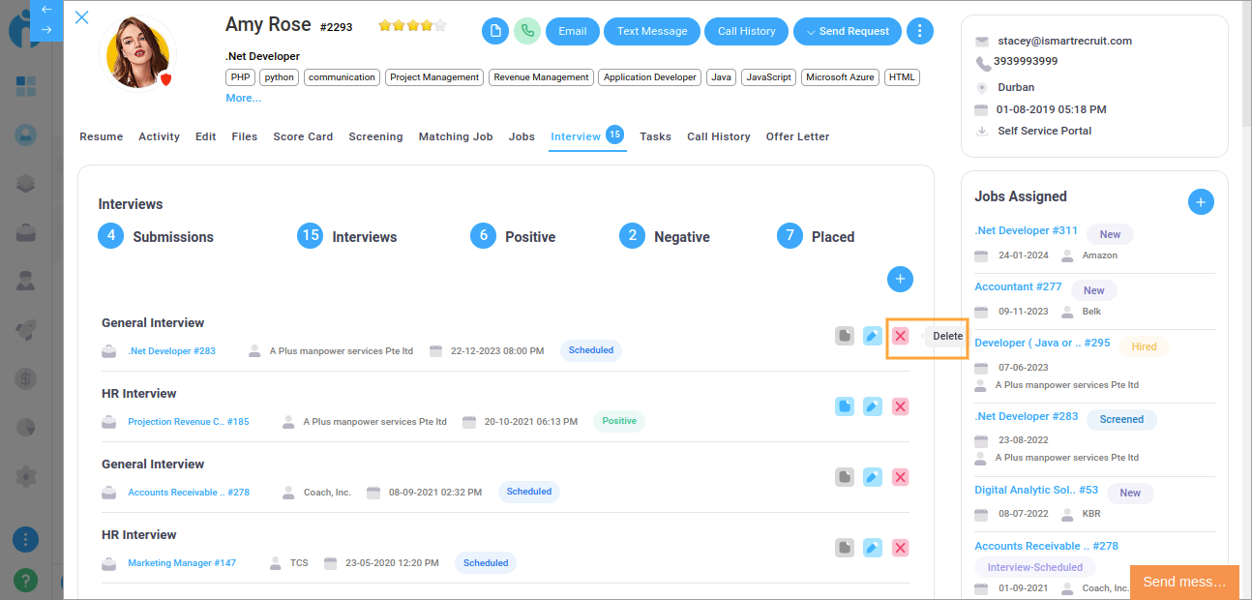
Task: Click the Text Message button
Action: (651, 31)
